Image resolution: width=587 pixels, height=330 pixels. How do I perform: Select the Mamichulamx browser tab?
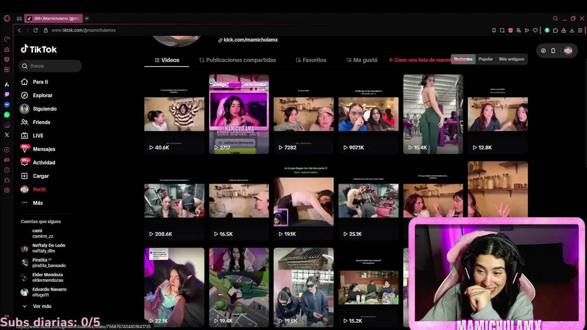click(x=53, y=18)
